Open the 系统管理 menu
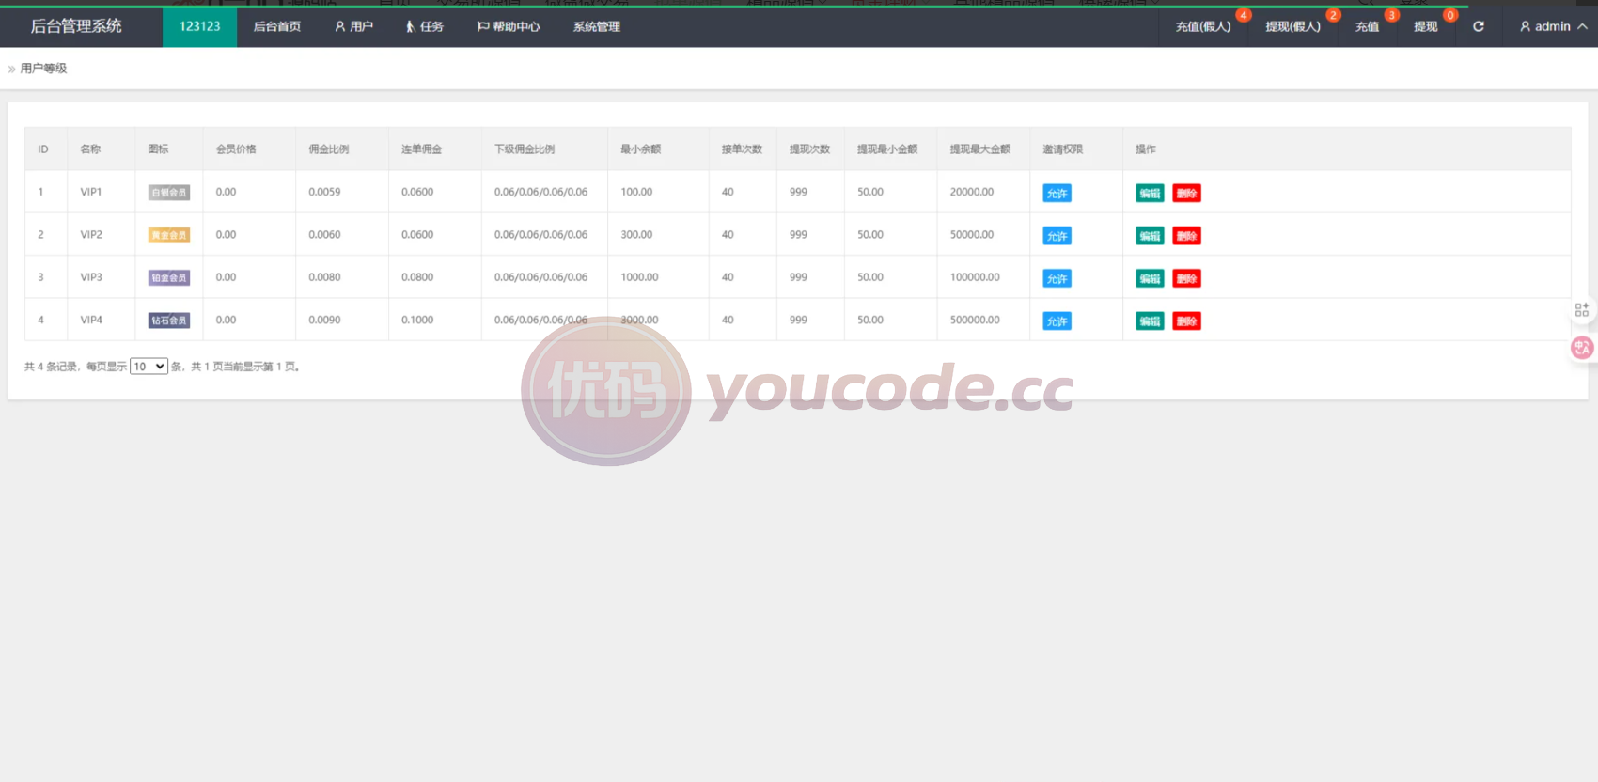This screenshot has width=1598, height=782. 597,26
